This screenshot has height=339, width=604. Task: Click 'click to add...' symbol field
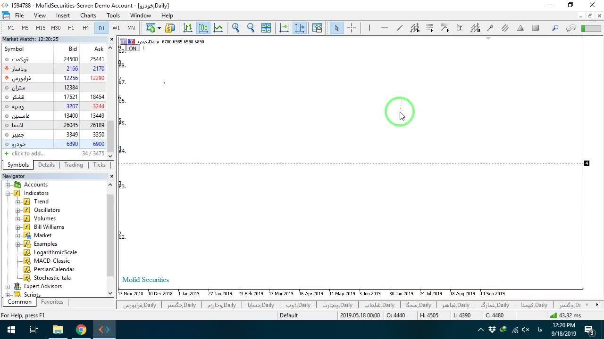pos(28,153)
